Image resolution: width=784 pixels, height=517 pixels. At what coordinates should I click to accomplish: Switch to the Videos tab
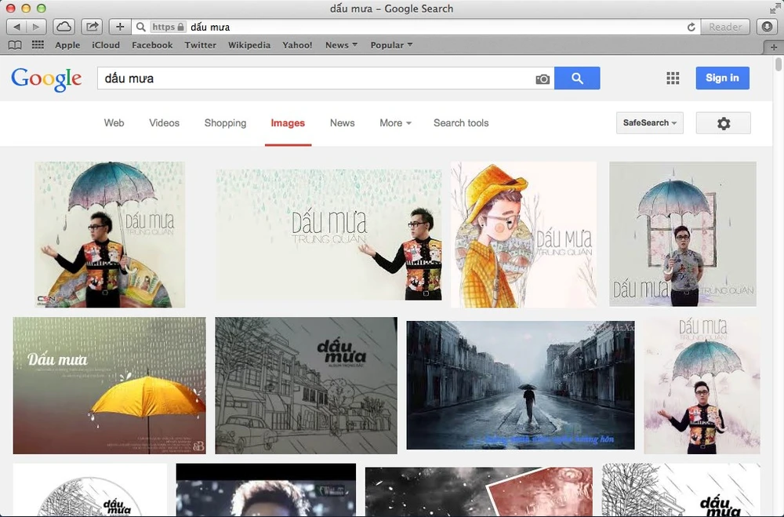[x=164, y=123]
